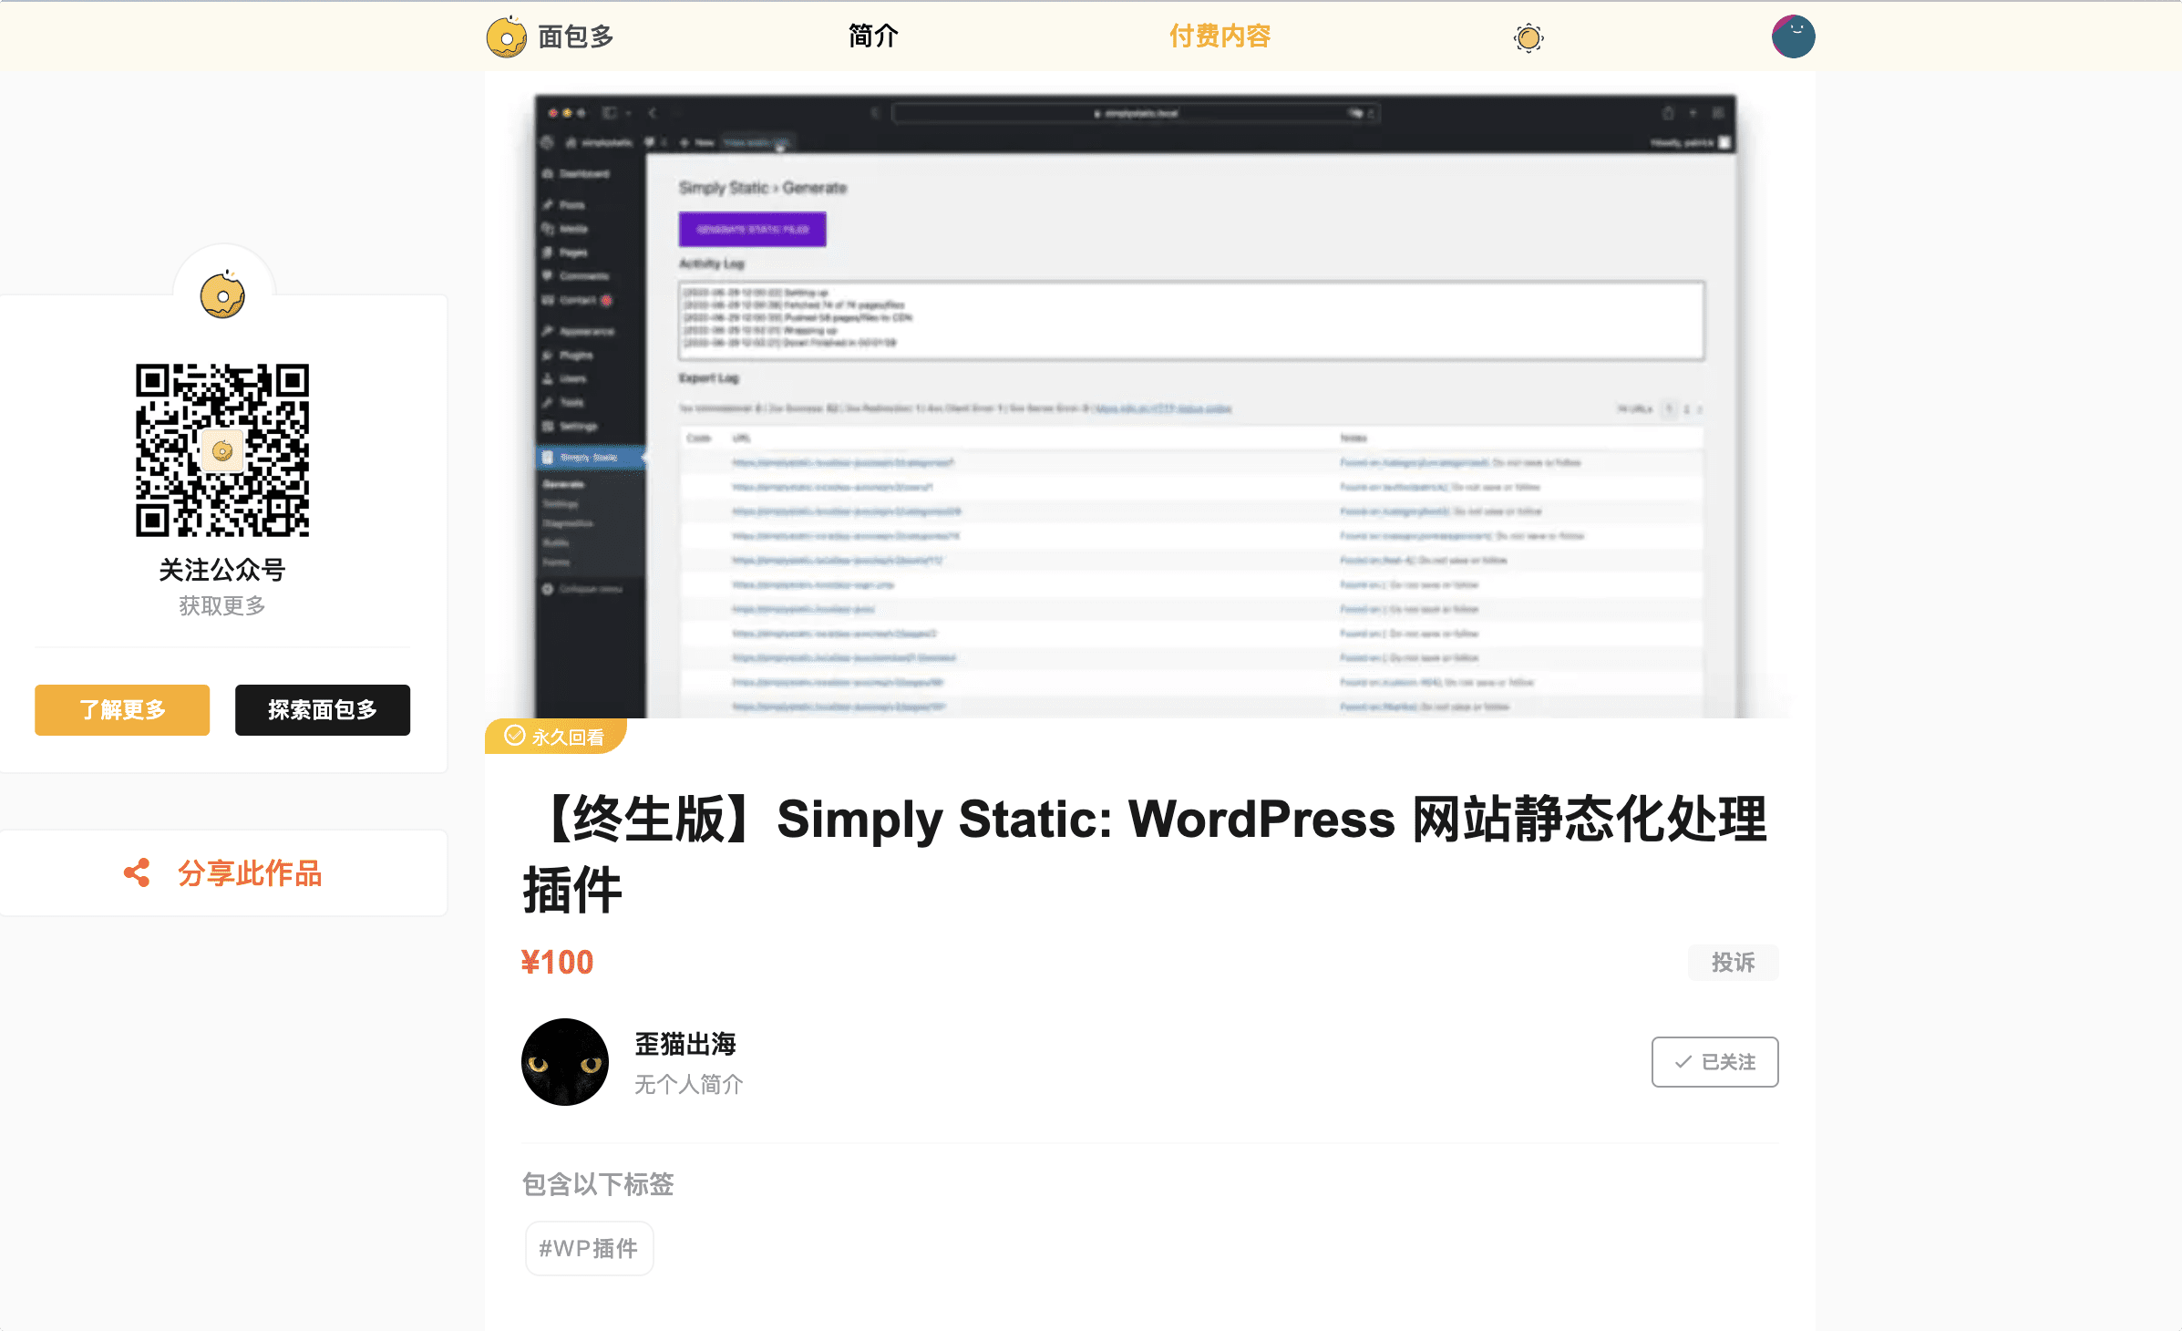
Task: Click the 了解更多 button
Action: (122, 709)
